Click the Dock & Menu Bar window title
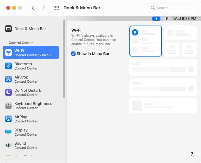This screenshot has height=163, width=201. [82, 8]
